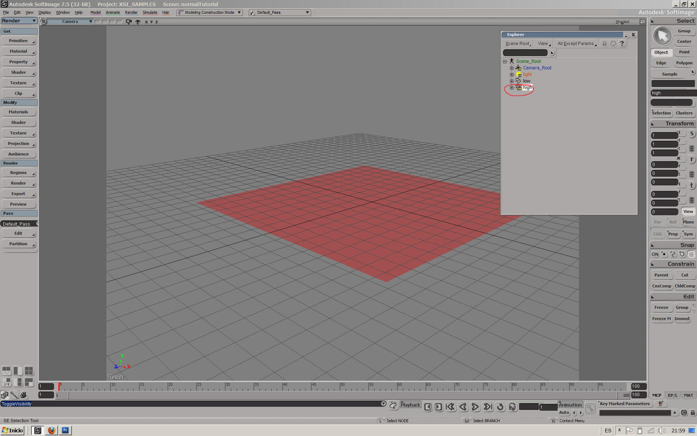The width and height of the screenshot is (697, 436).
Task: Toggle the Object selection filter
Action: [661, 52]
